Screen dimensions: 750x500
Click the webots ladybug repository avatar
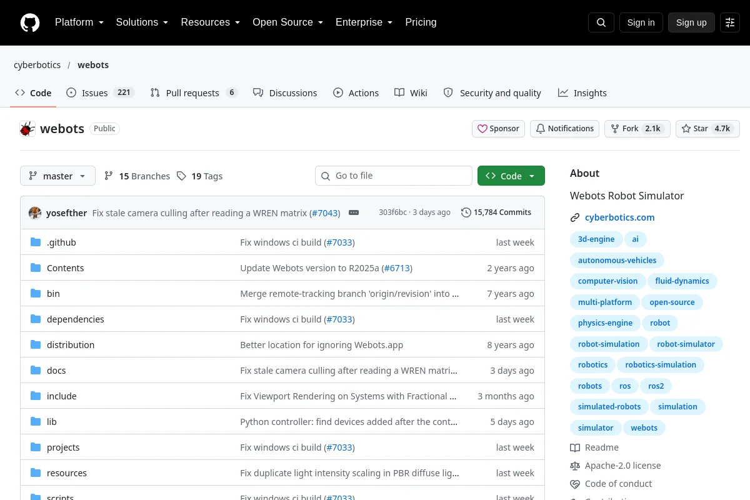coord(27,129)
